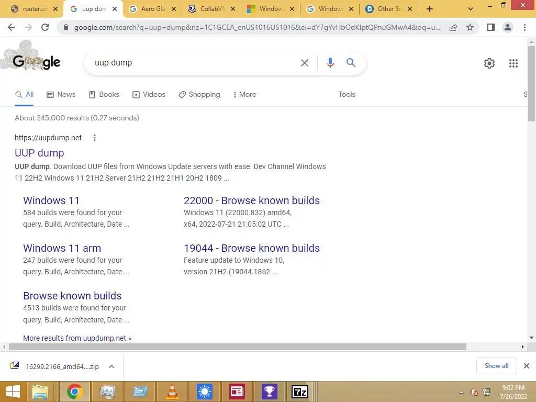The height and width of the screenshot is (402, 536).
Task: Open the Tools search options
Action: click(347, 95)
